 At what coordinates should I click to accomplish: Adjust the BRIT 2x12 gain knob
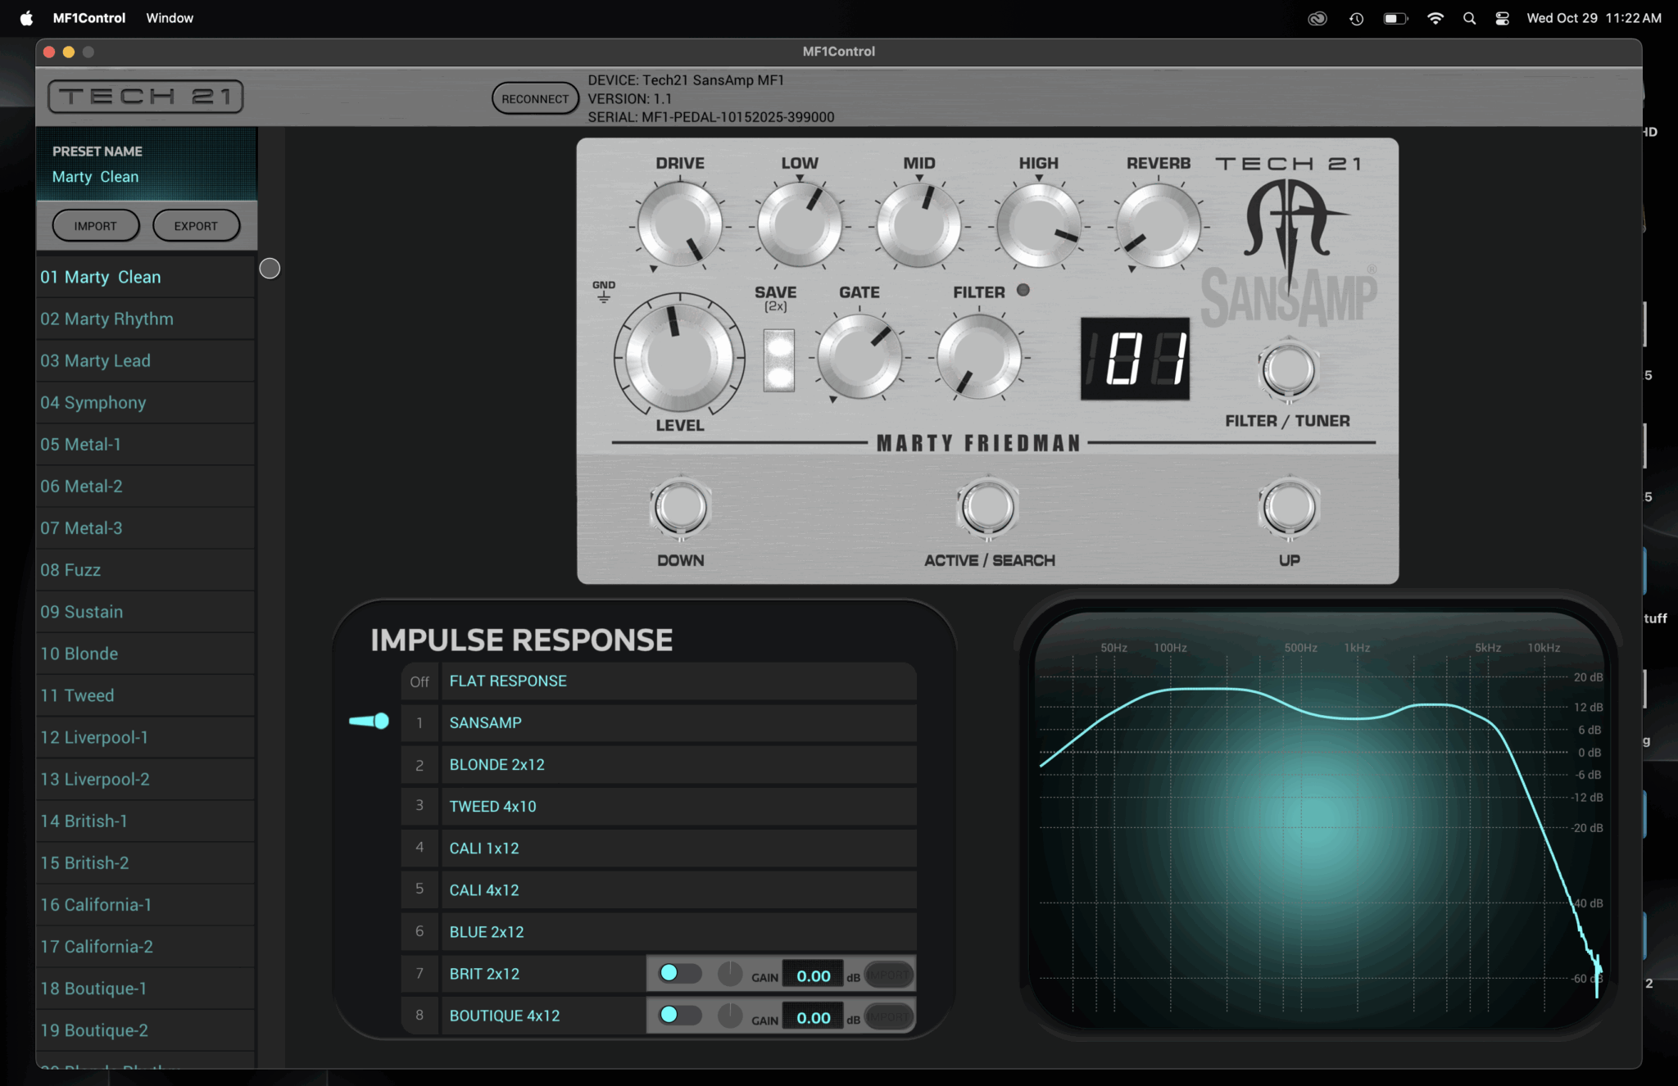(x=729, y=974)
